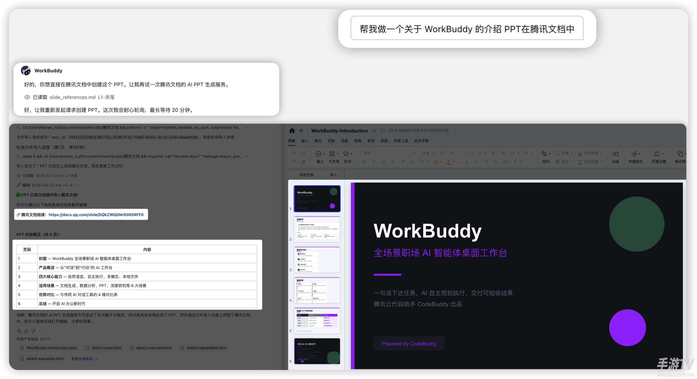Screen dimensions: 697x379
Task: Open more options ellipsis under response
Action: click(40, 331)
